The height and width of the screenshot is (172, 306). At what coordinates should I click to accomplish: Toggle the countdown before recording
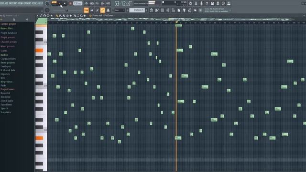[97, 3]
